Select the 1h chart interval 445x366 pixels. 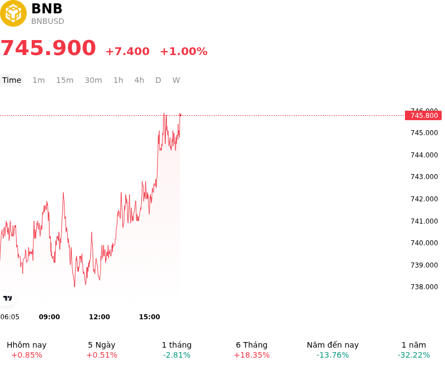pyautogui.click(x=118, y=80)
